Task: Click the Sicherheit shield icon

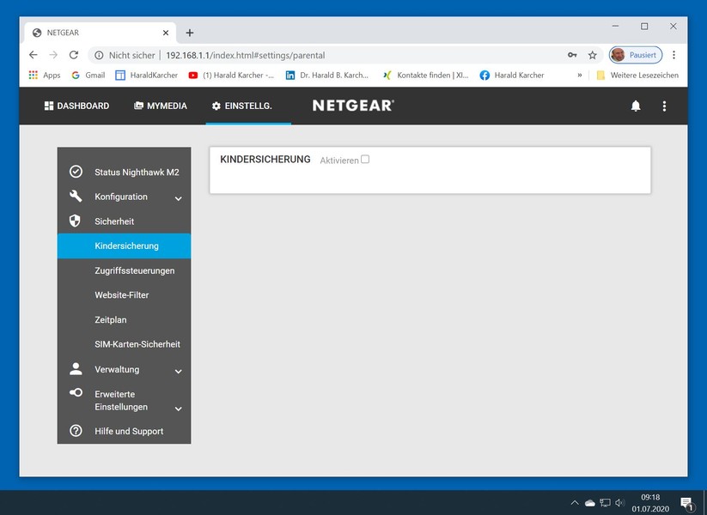Action: point(76,221)
